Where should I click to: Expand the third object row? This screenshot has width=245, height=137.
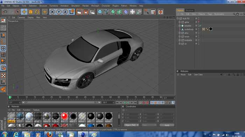(180, 26)
